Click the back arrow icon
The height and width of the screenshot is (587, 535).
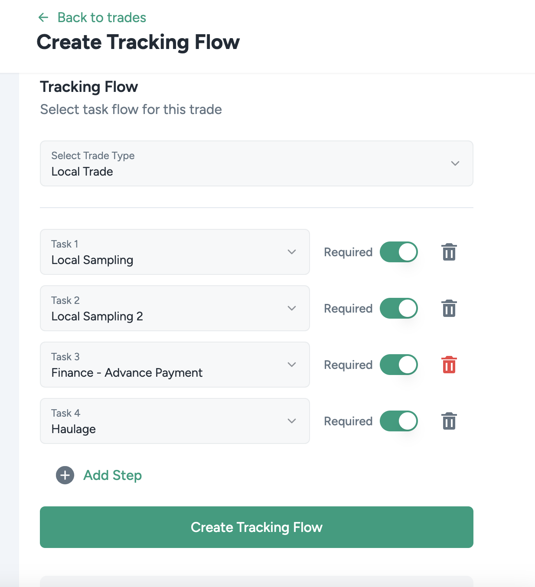coord(43,17)
